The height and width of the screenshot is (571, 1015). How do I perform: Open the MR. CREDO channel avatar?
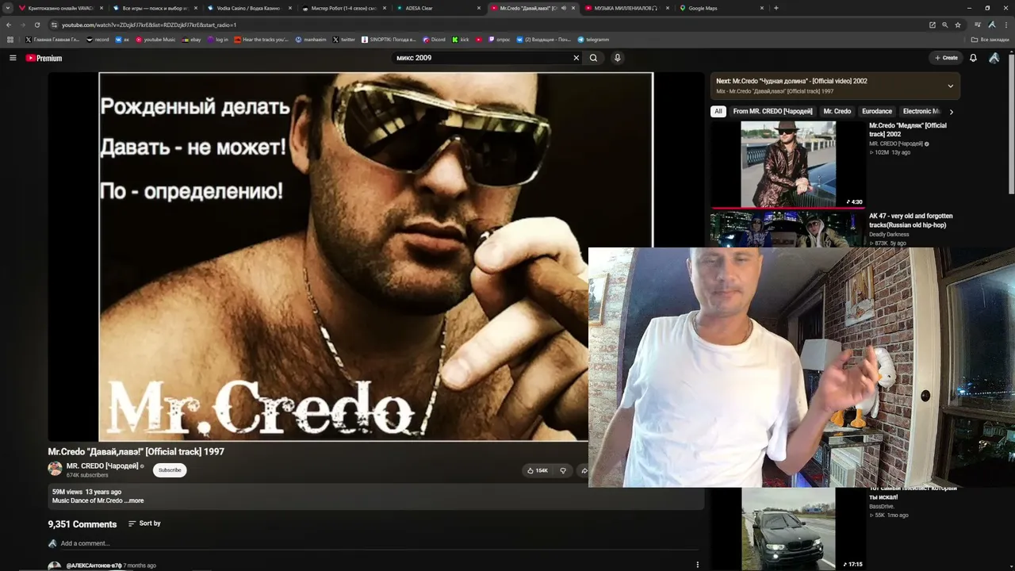coord(55,469)
